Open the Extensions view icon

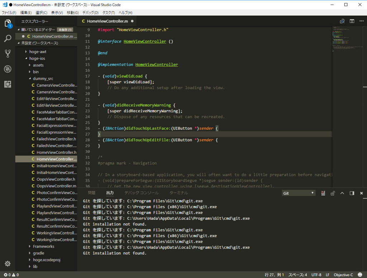tap(8, 84)
